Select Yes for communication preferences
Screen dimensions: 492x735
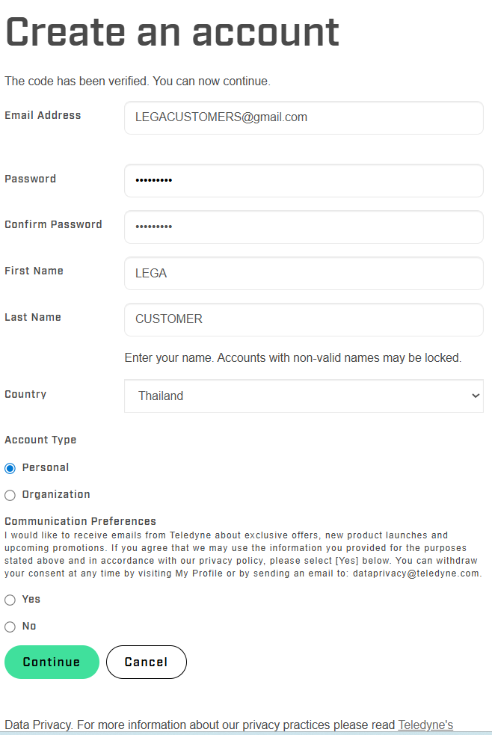(10, 600)
